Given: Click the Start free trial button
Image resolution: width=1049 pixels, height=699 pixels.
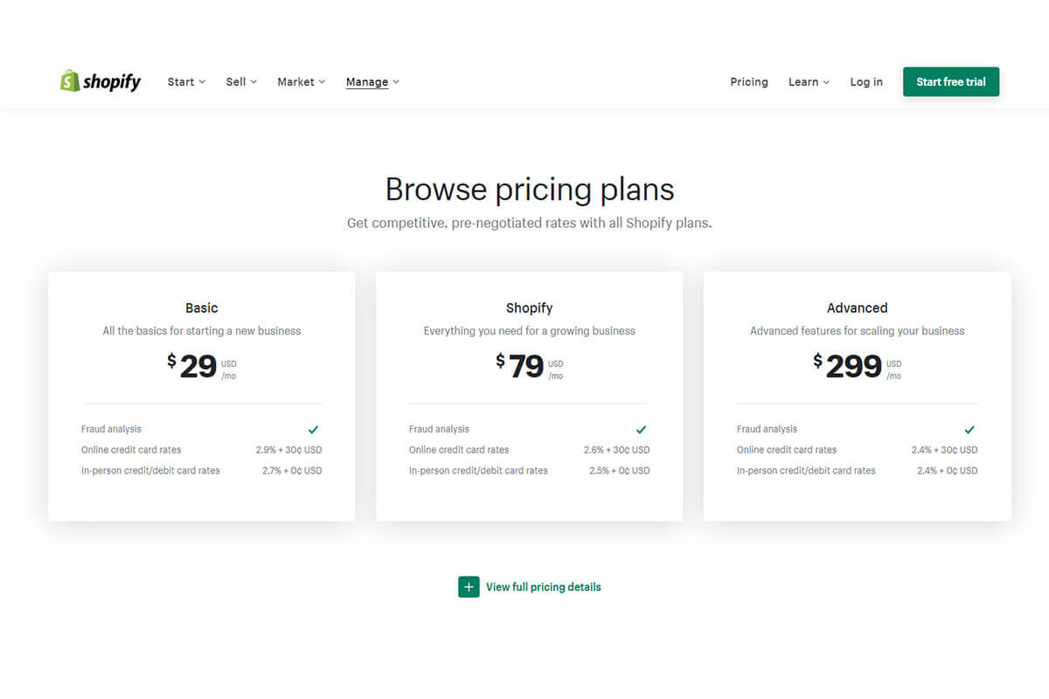Looking at the screenshot, I should click(x=951, y=82).
